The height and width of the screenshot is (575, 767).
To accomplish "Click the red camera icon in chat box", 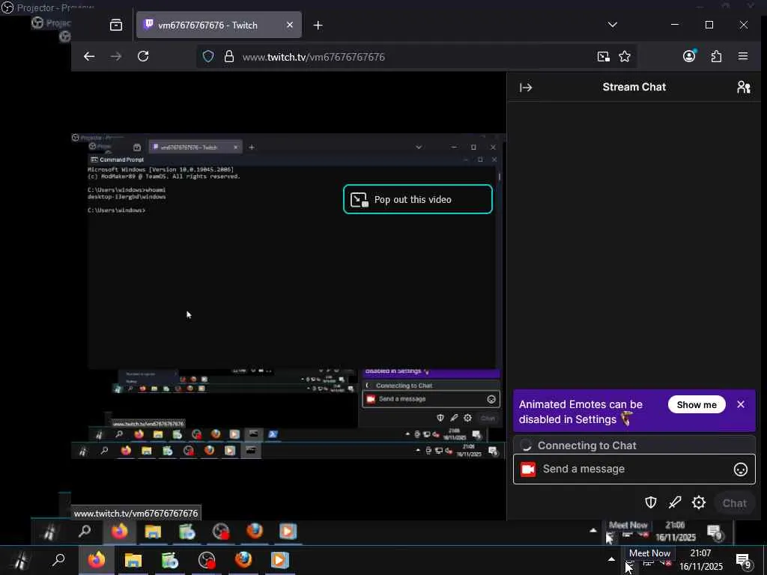I will click(x=528, y=469).
